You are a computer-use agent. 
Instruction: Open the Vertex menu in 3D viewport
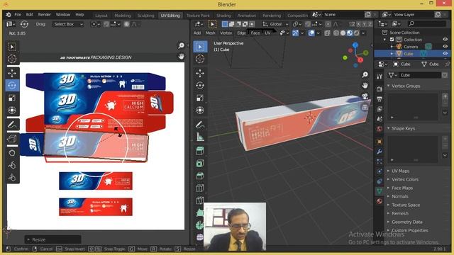point(226,33)
